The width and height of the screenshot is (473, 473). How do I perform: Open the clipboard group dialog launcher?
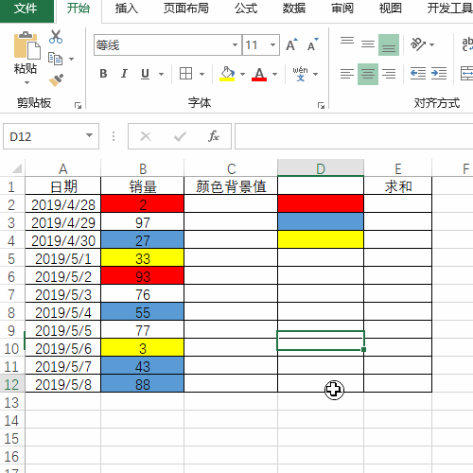coord(78,105)
